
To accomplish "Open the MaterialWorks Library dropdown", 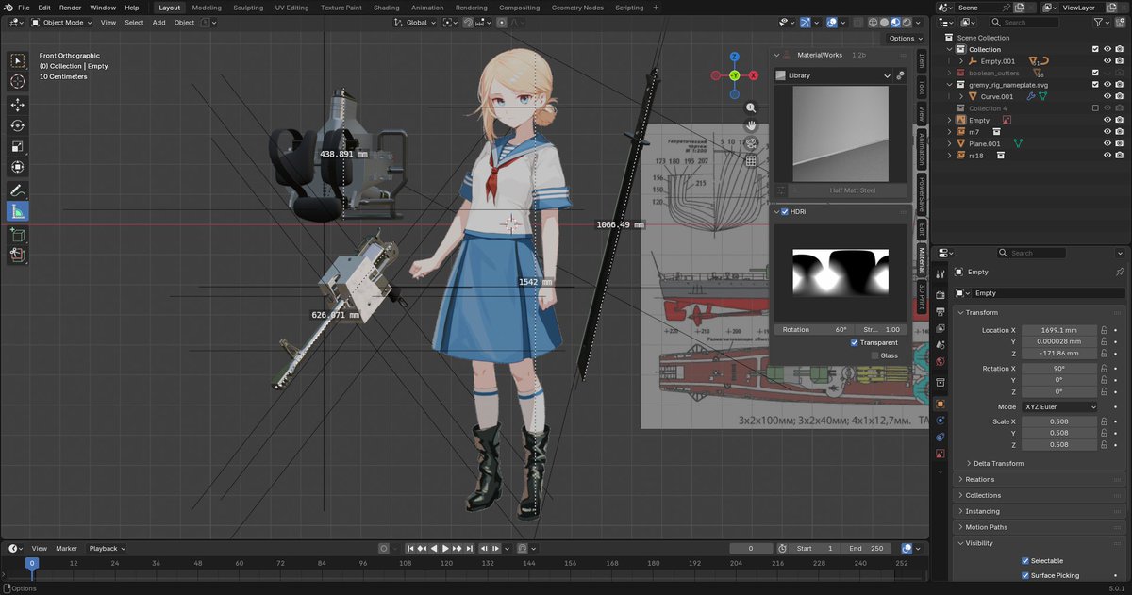I will click(834, 75).
